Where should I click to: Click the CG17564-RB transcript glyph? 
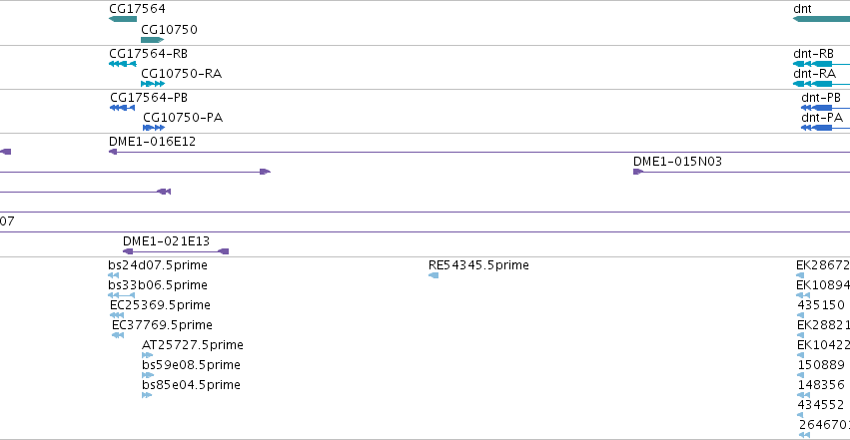123,64
